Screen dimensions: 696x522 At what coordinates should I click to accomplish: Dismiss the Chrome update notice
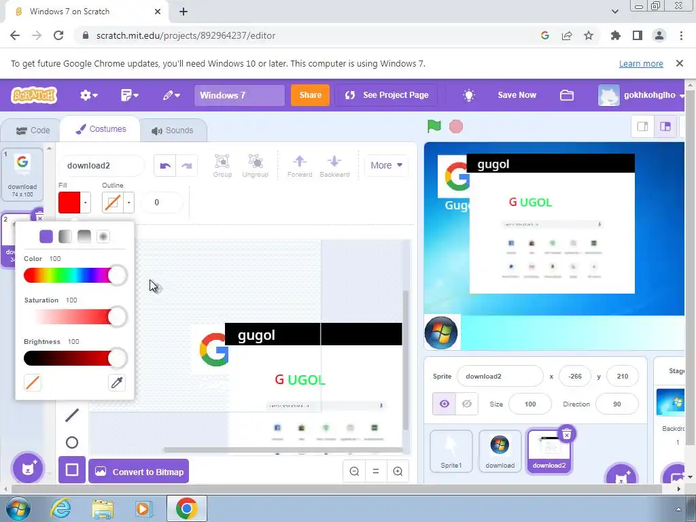(x=680, y=63)
